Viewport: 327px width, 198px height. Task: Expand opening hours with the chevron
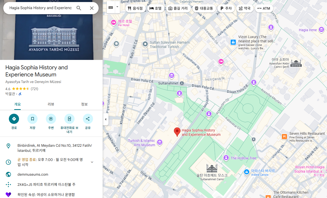(92, 162)
